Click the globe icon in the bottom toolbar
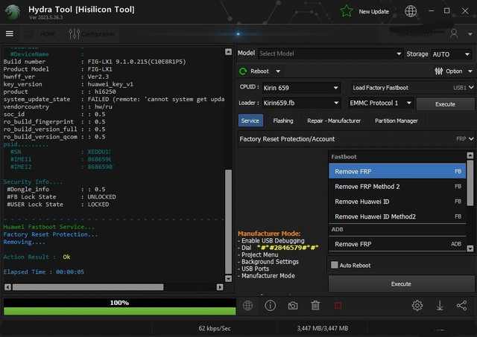 (x=247, y=306)
